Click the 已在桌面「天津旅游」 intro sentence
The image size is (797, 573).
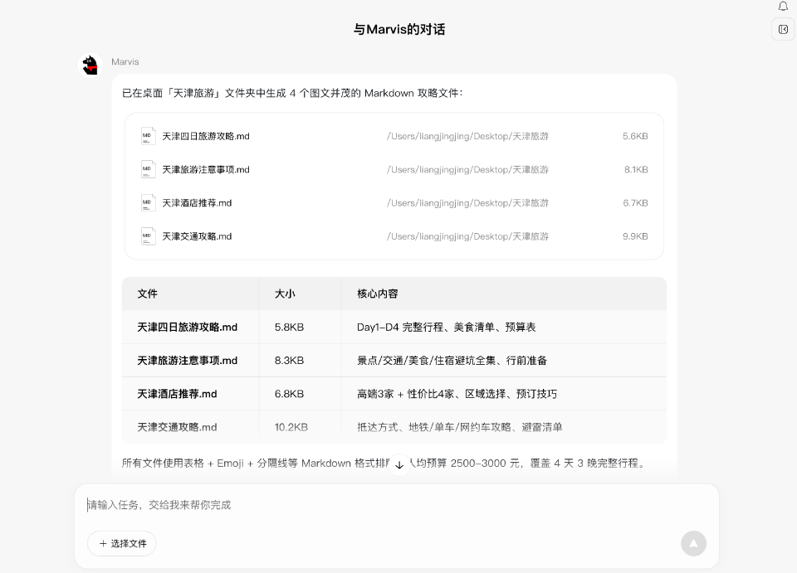[292, 94]
